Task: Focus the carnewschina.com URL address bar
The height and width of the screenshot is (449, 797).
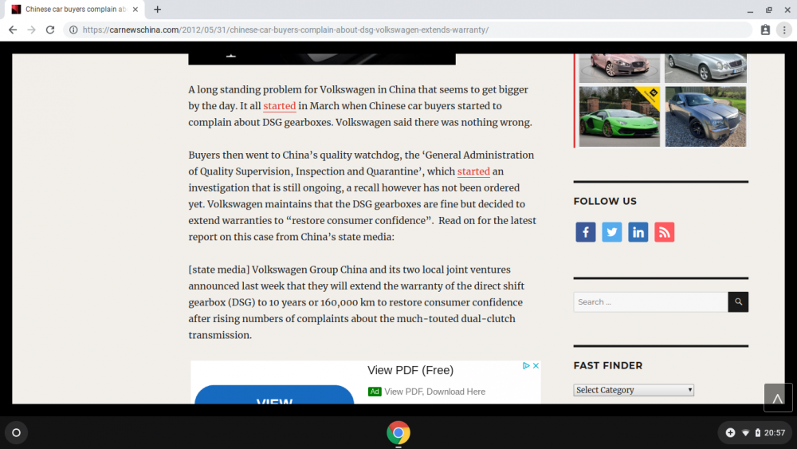Action: click(406, 30)
